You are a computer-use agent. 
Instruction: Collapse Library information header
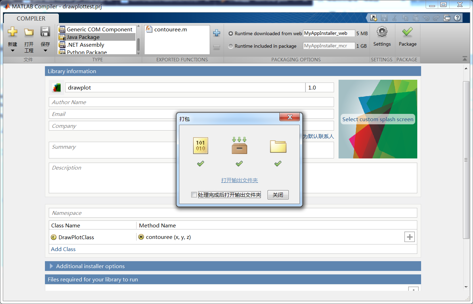coord(233,71)
